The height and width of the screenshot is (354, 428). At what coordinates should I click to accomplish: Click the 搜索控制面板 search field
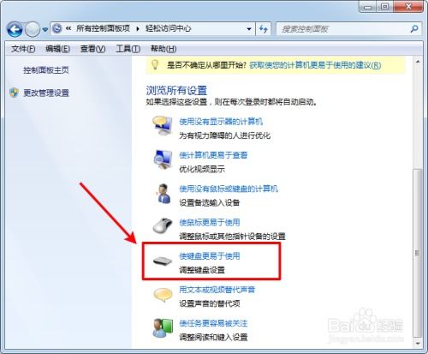pyautogui.click(x=344, y=29)
